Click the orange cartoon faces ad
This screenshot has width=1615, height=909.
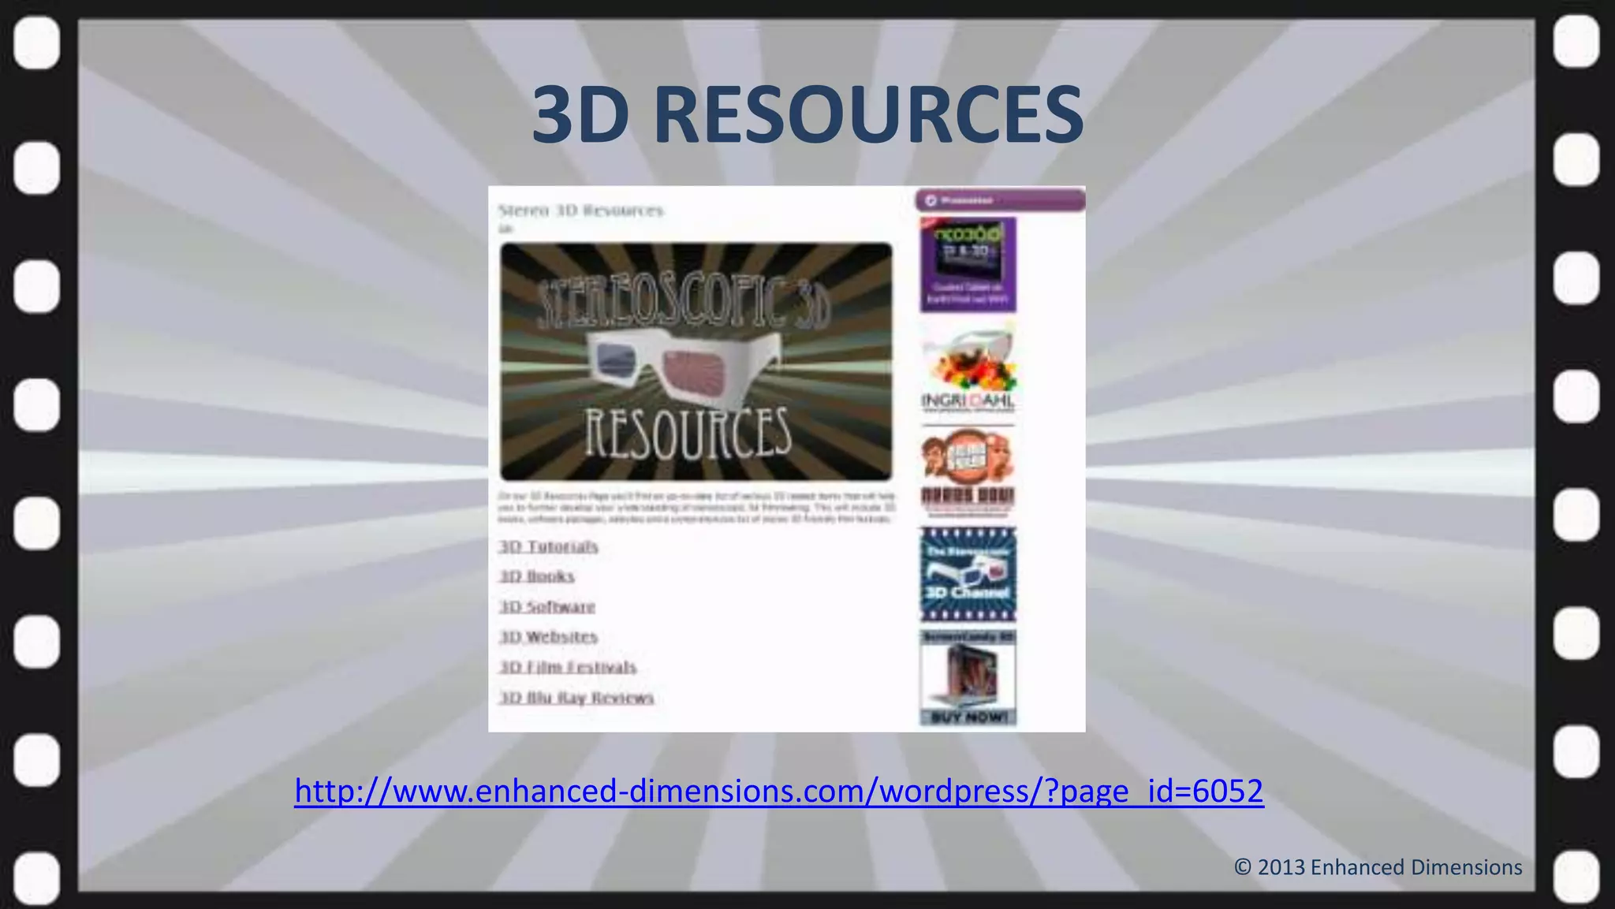(968, 472)
